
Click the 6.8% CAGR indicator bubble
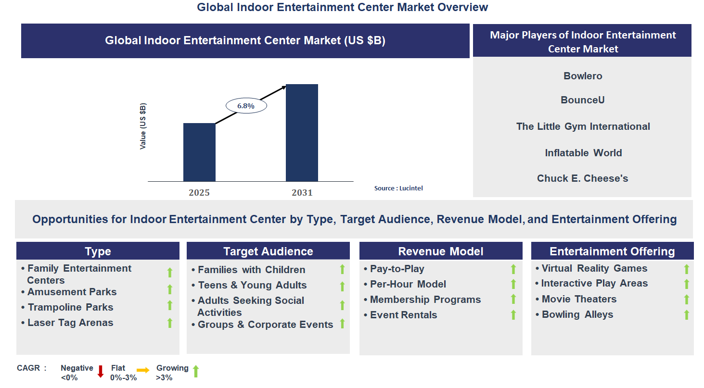246,105
